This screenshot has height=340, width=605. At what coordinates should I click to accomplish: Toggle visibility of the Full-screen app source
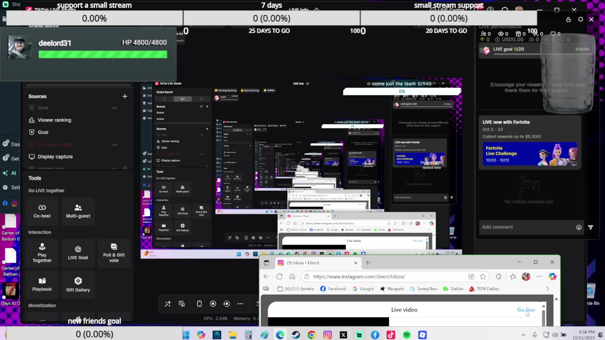pos(114,144)
